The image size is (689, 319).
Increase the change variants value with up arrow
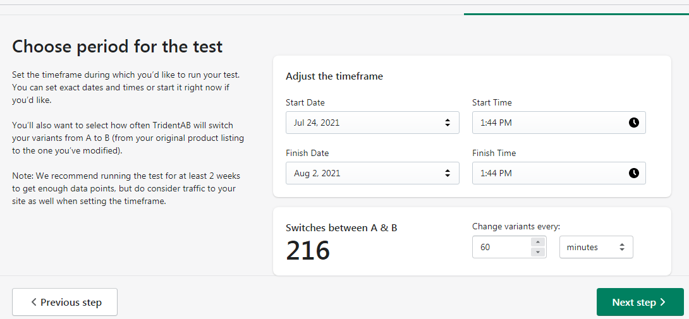pyautogui.click(x=538, y=242)
